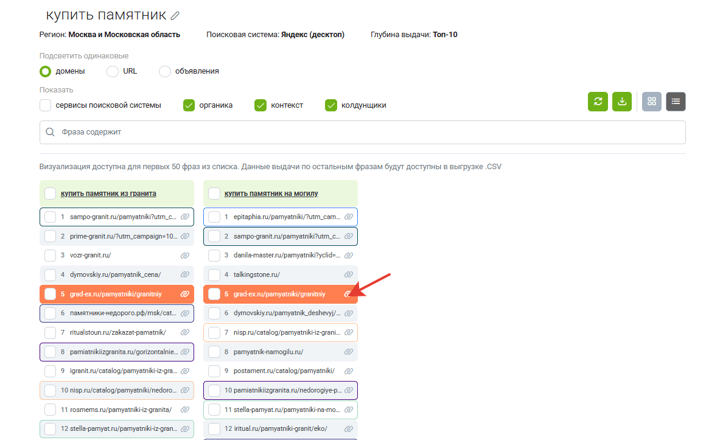Click the refresh results button
This screenshot has width=706, height=440.
598,102
